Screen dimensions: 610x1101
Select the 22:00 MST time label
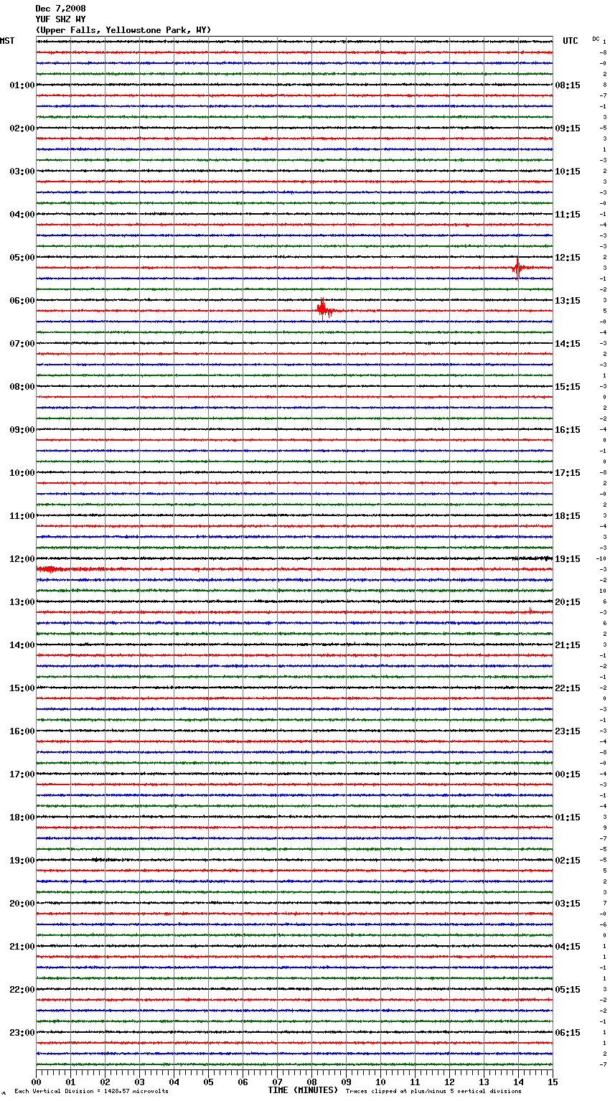(22, 990)
